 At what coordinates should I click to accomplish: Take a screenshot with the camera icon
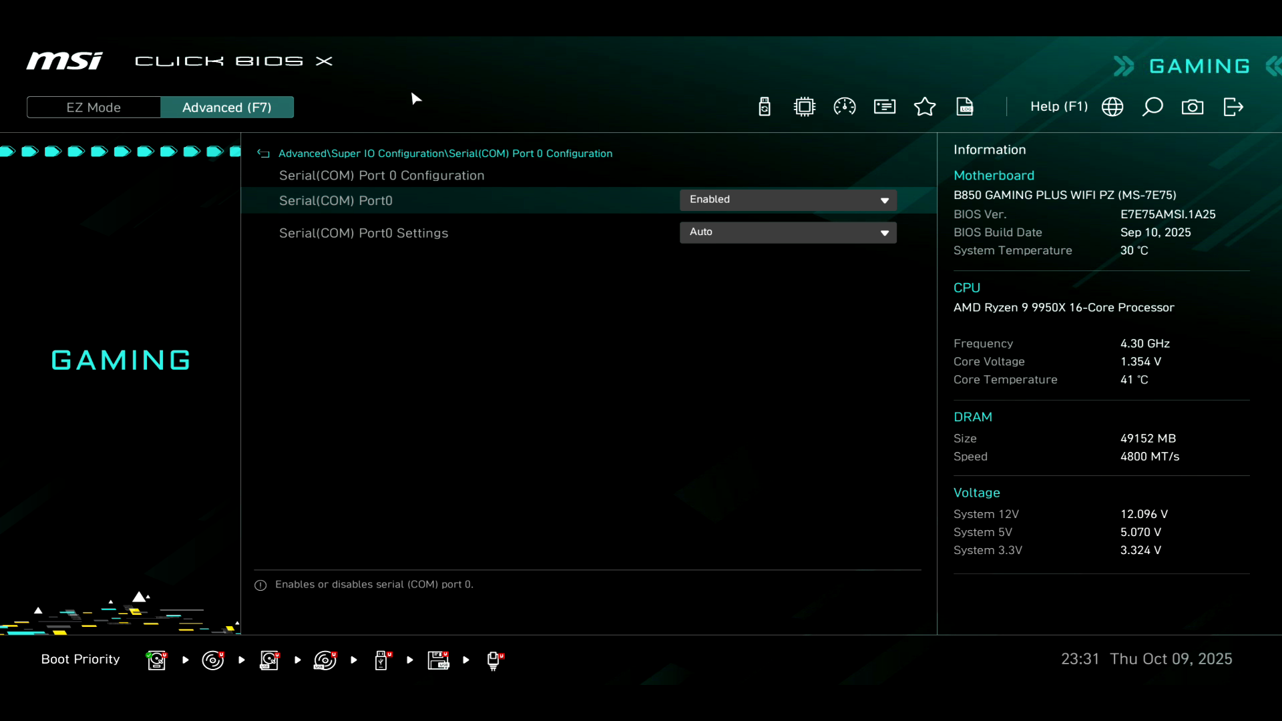1193,107
